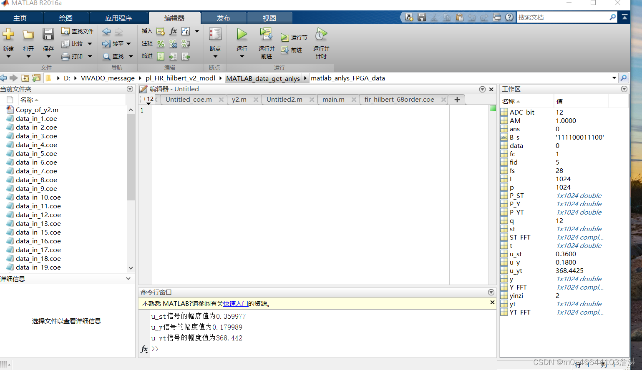Expand the details panel chevron

point(128,278)
